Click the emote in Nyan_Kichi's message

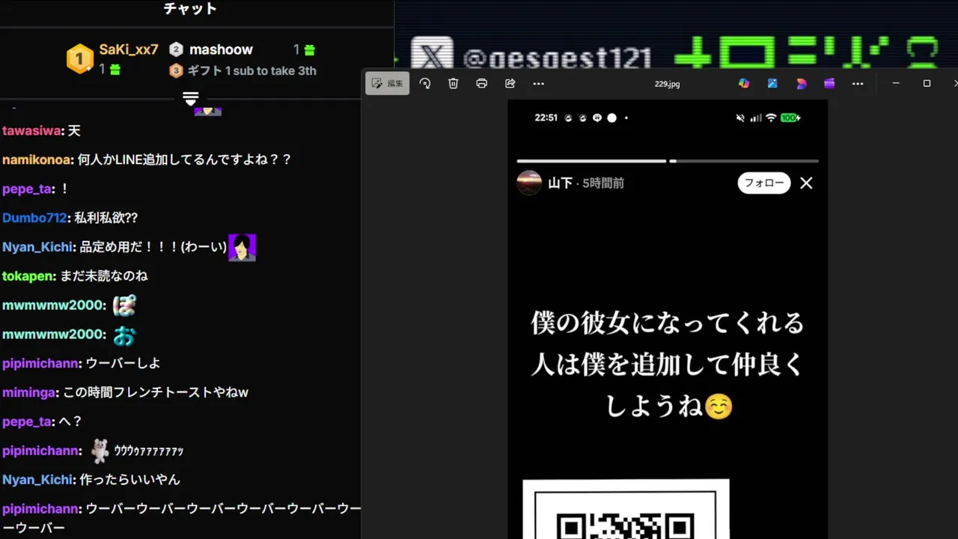point(242,247)
